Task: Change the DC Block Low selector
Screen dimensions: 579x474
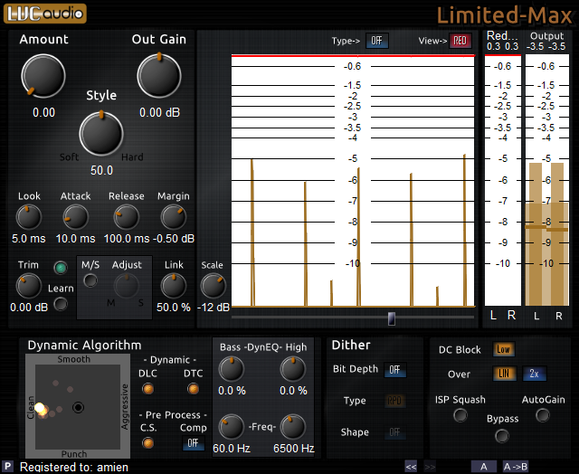Action: tap(503, 349)
